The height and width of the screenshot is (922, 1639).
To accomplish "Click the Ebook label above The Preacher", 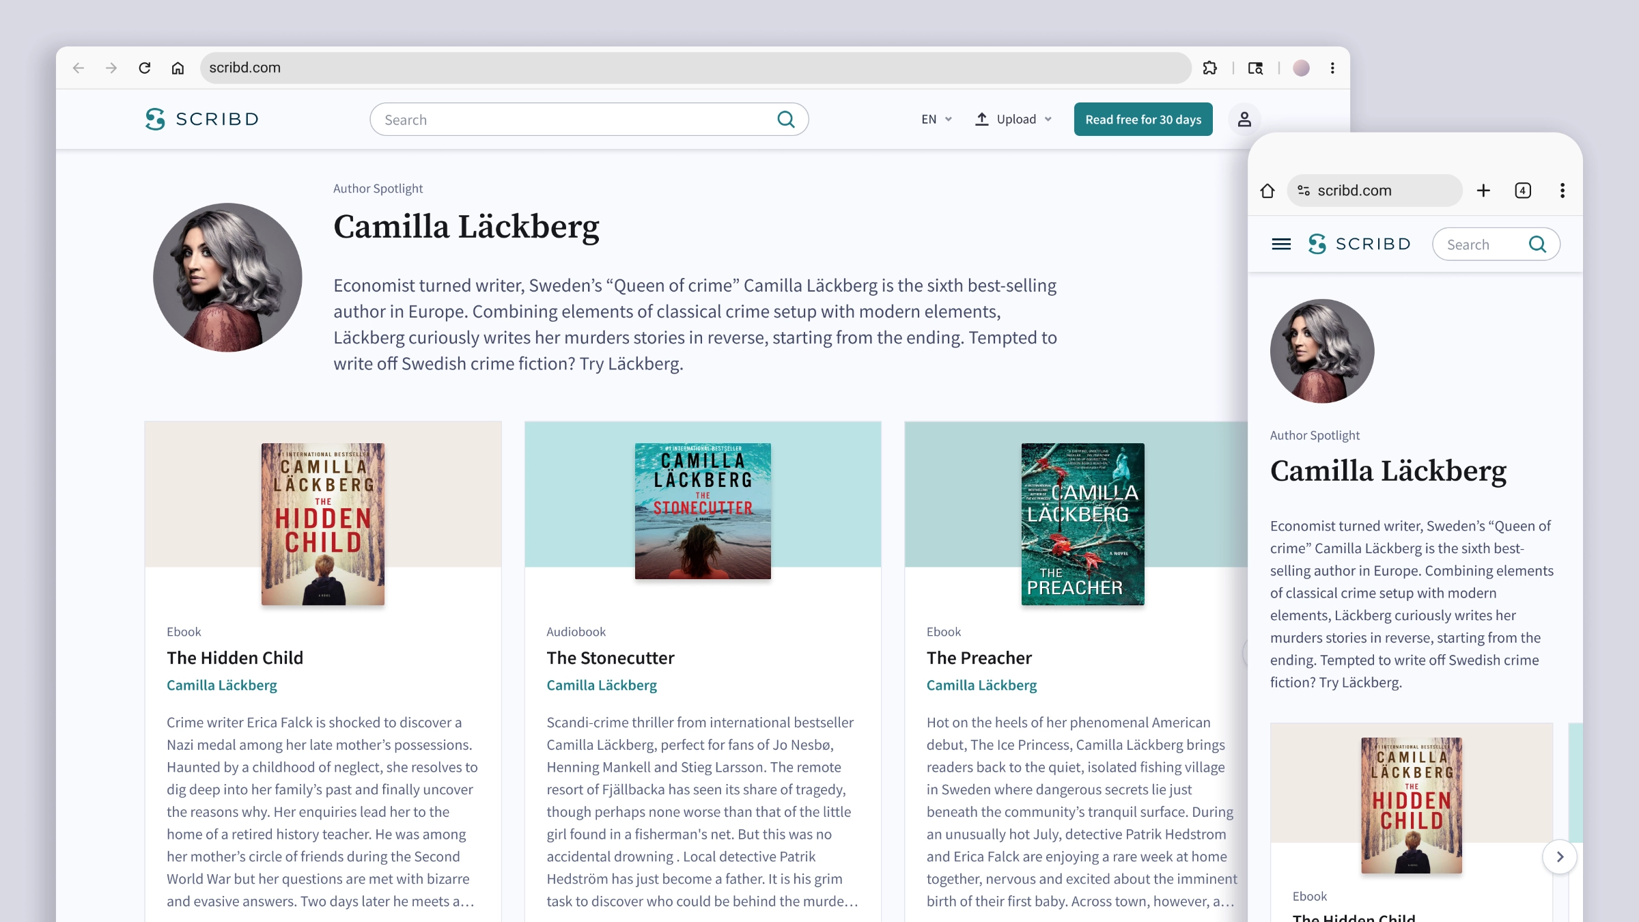I will click(x=943, y=632).
